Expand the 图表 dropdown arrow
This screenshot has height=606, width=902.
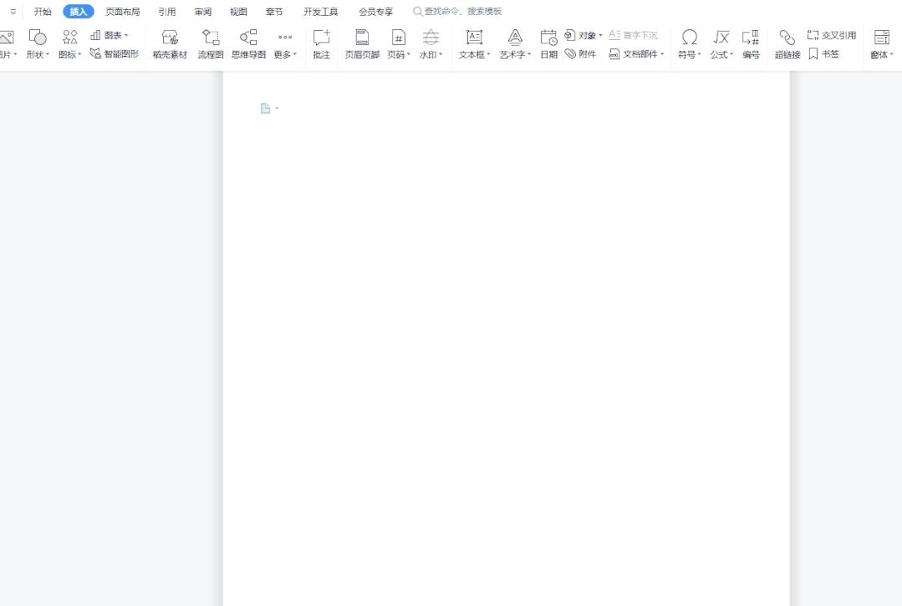pyautogui.click(x=126, y=36)
